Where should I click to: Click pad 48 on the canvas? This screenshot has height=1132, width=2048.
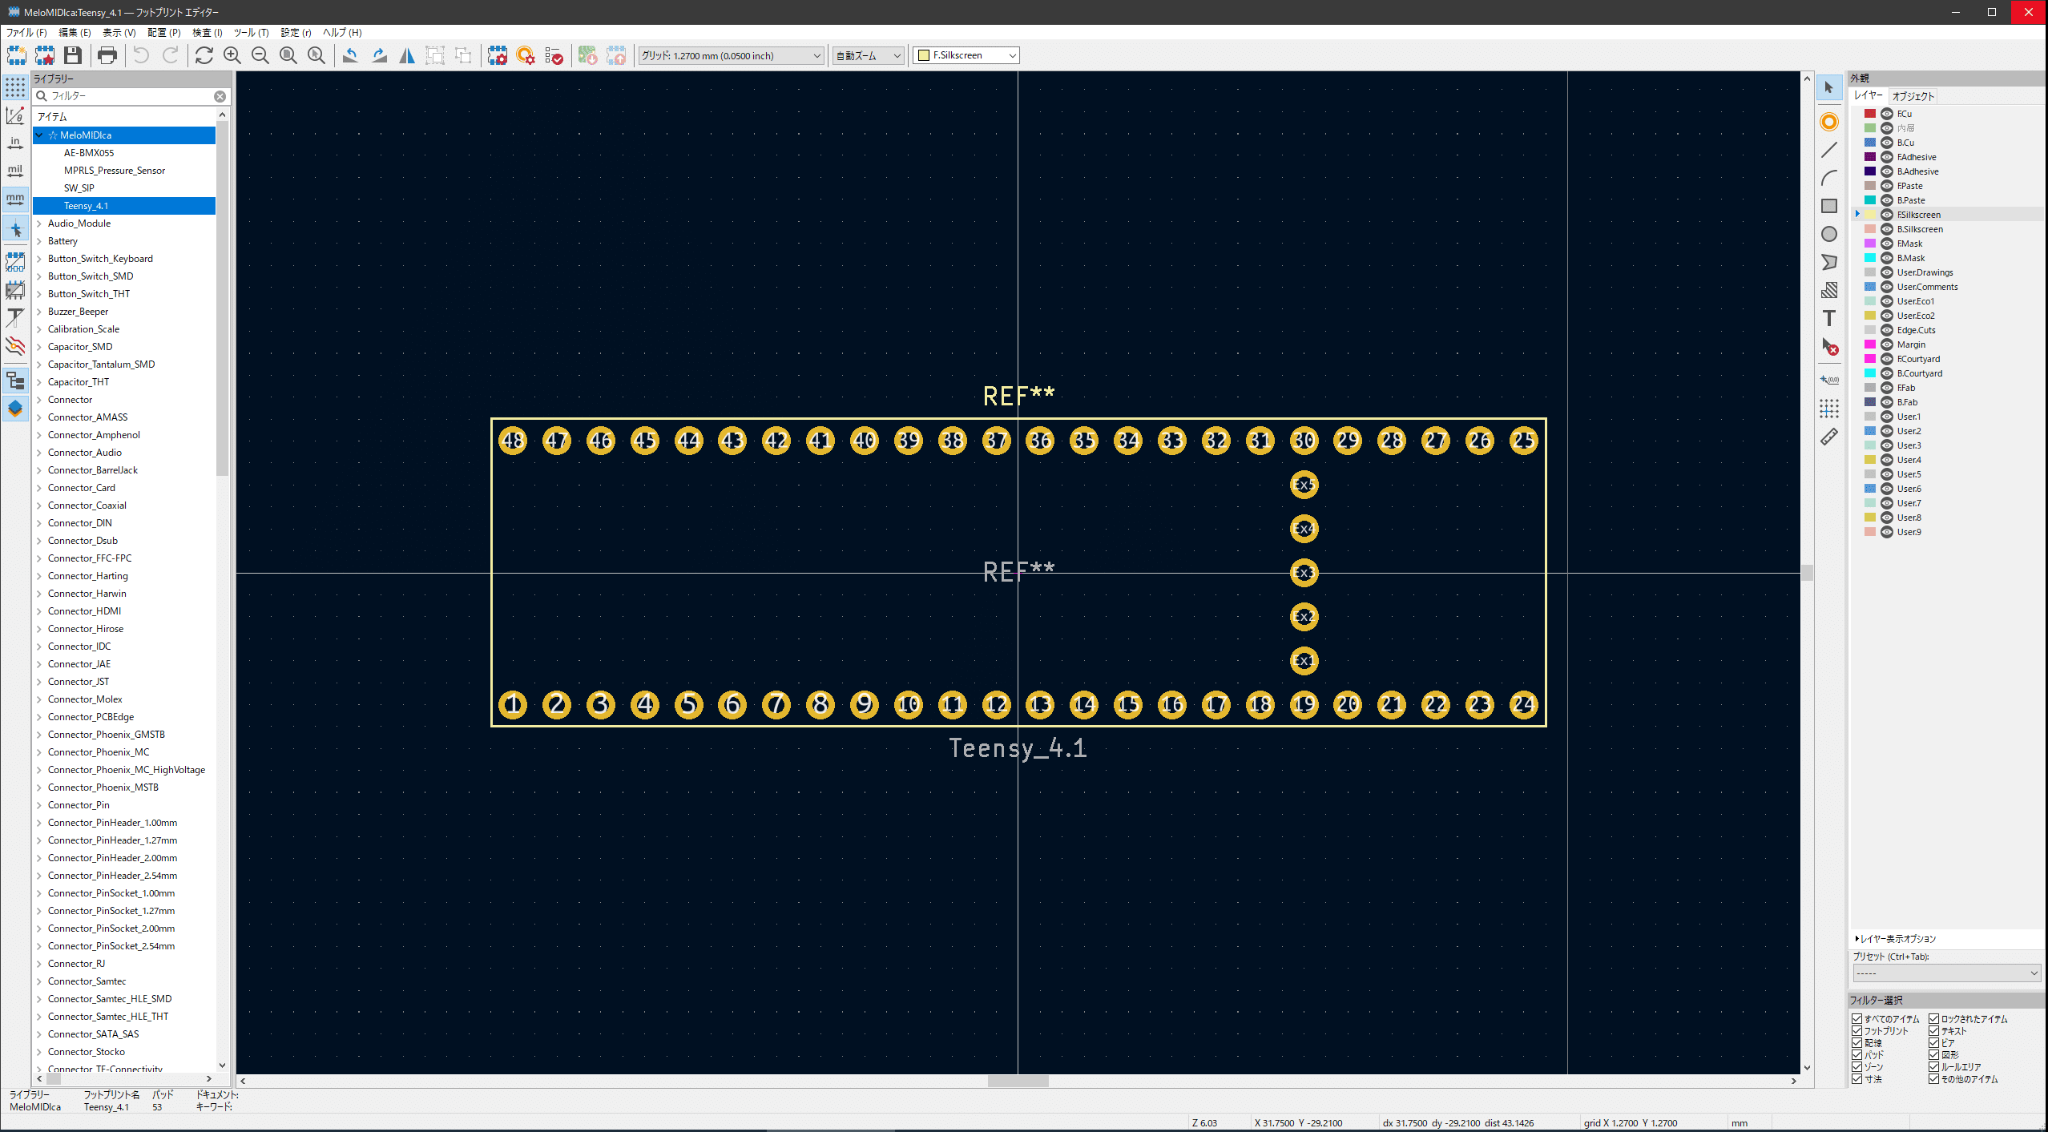(513, 440)
